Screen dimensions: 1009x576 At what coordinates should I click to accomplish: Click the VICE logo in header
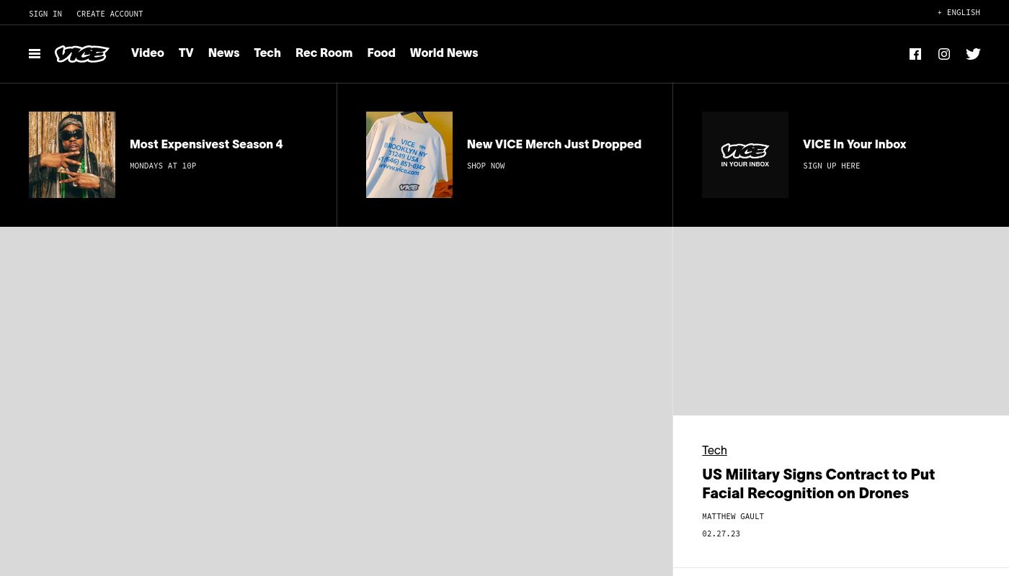pyautogui.click(x=82, y=54)
